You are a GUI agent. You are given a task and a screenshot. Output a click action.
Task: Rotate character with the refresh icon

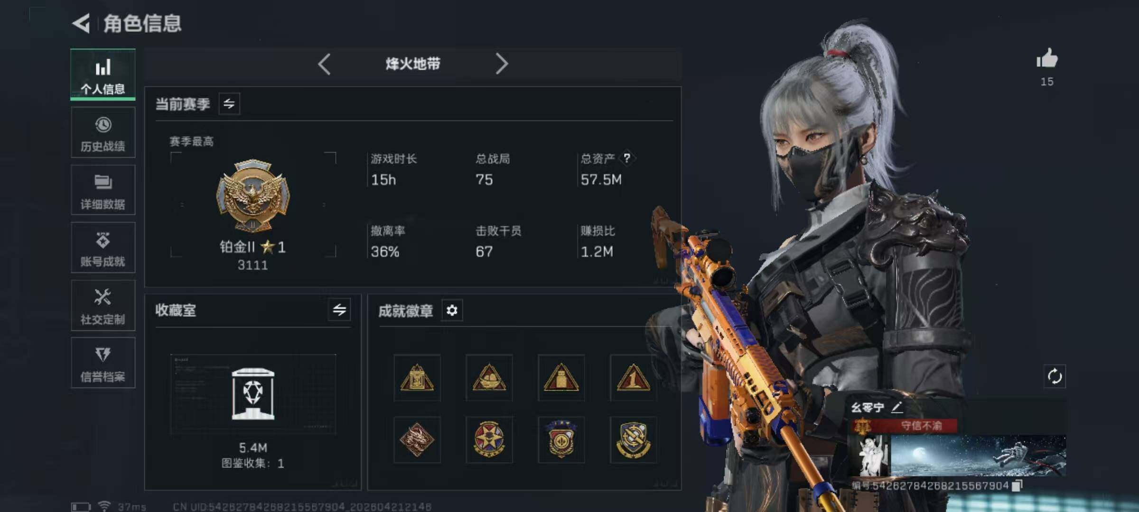point(1055,377)
